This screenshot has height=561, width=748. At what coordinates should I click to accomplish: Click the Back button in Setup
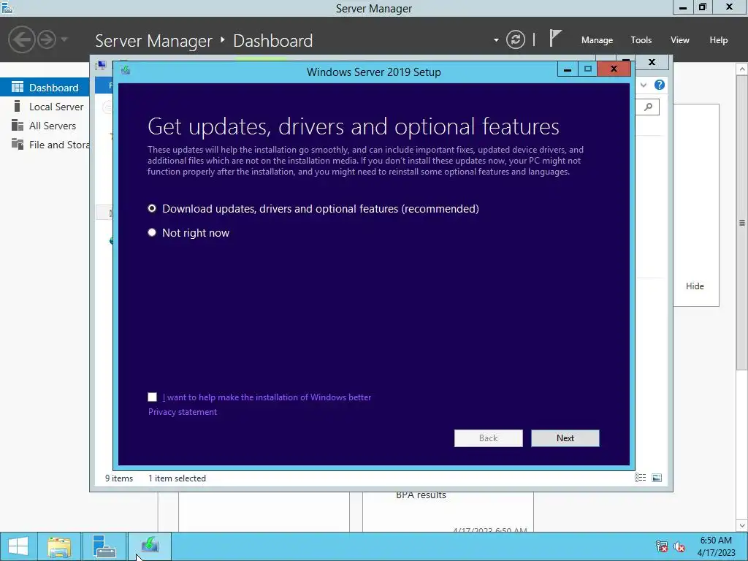pos(488,438)
